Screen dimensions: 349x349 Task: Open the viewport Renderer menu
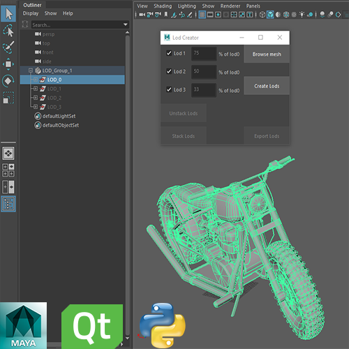(x=230, y=6)
